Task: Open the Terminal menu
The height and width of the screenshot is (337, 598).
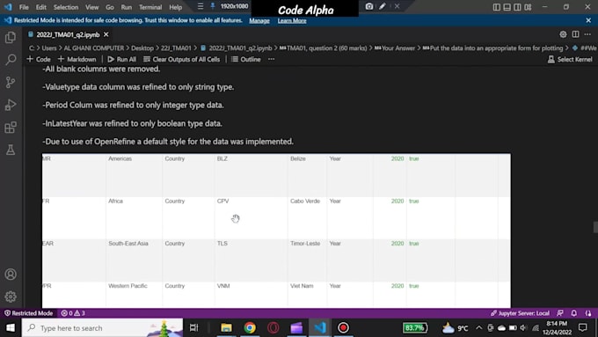Action: (x=150, y=7)
